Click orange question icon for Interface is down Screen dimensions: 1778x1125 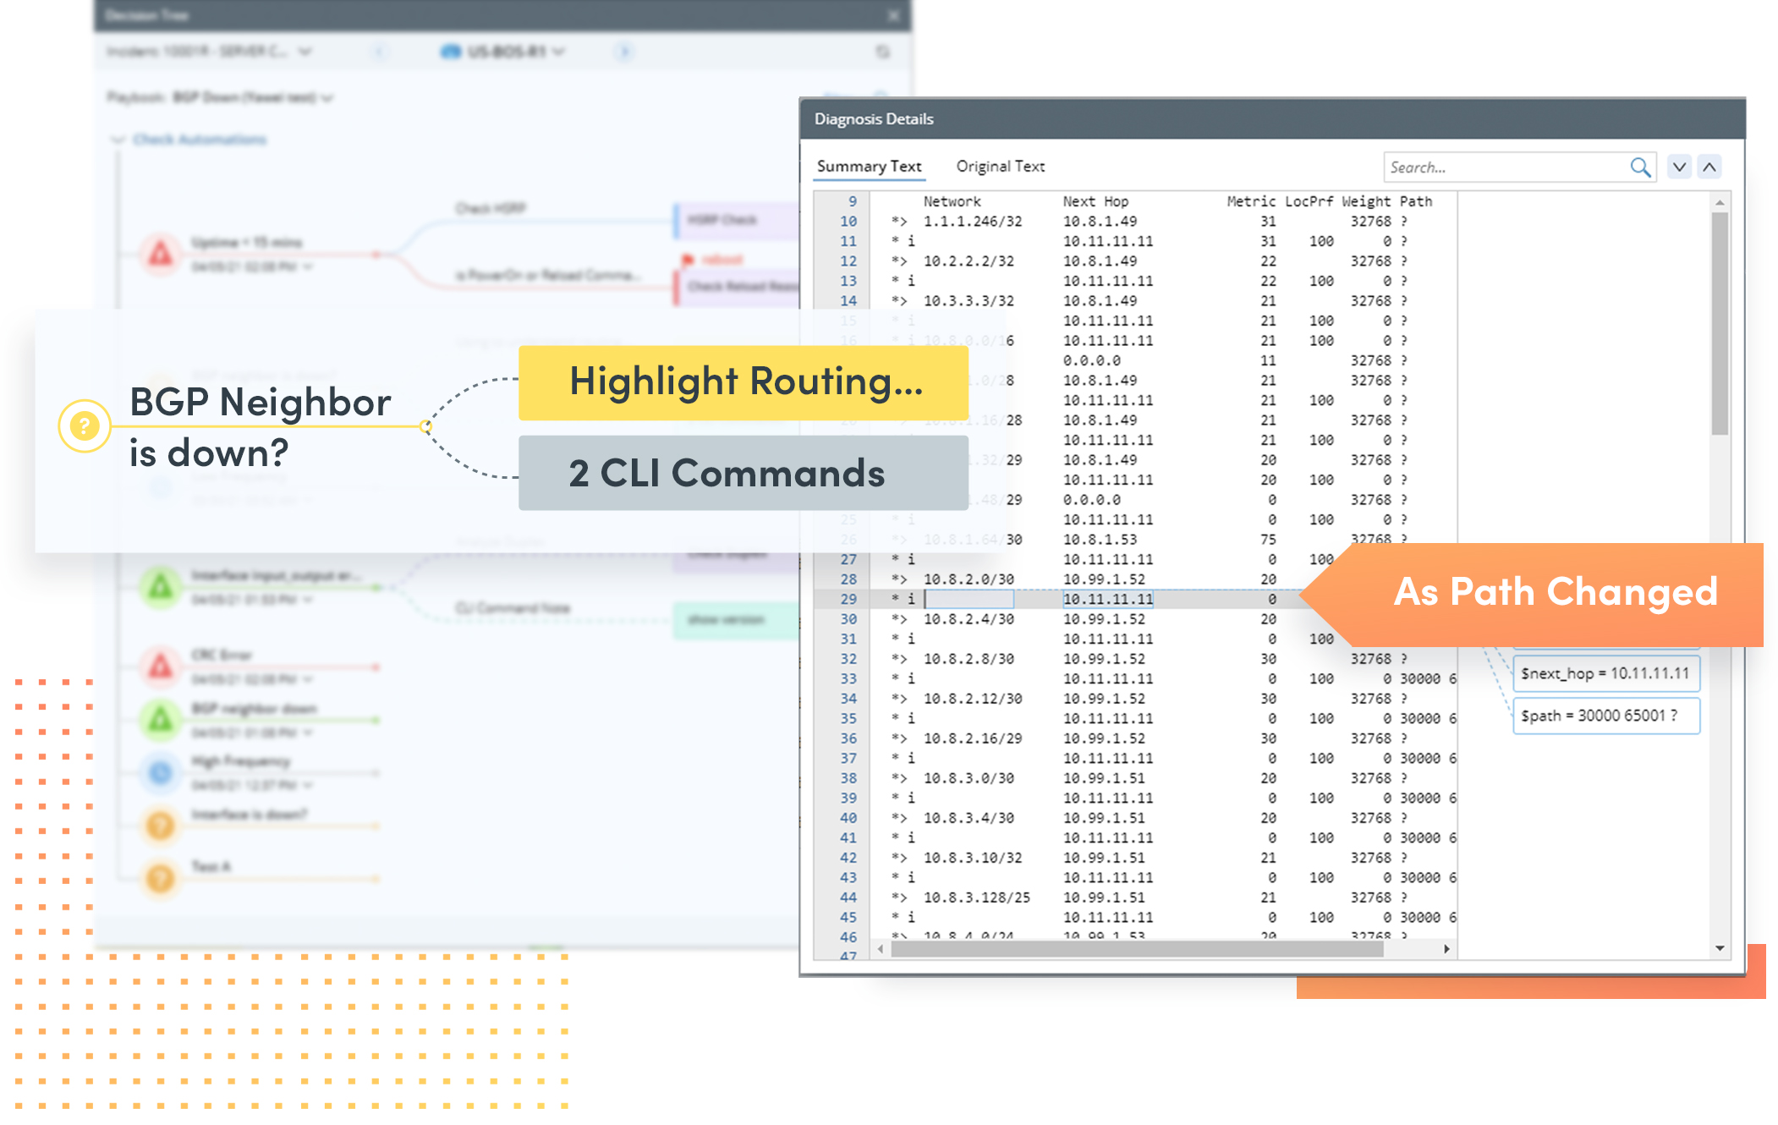[161, 825]
